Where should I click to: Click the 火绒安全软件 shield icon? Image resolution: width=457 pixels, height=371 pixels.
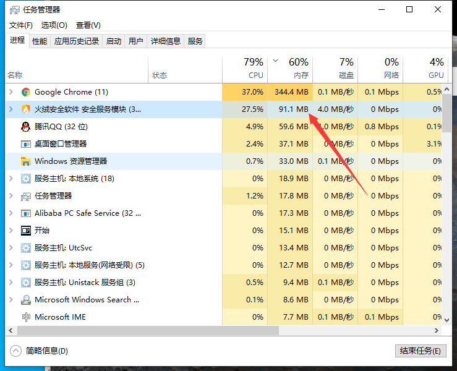(25, 109)
